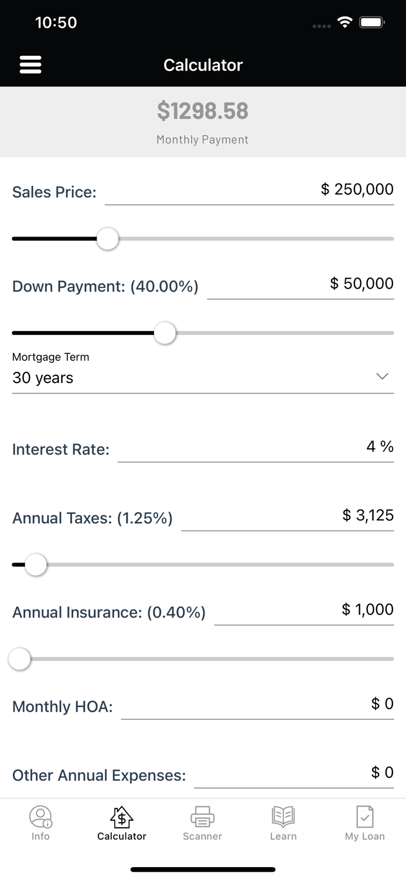
Task: Tap the hamburger menu icon
Action: click(30, 65)
